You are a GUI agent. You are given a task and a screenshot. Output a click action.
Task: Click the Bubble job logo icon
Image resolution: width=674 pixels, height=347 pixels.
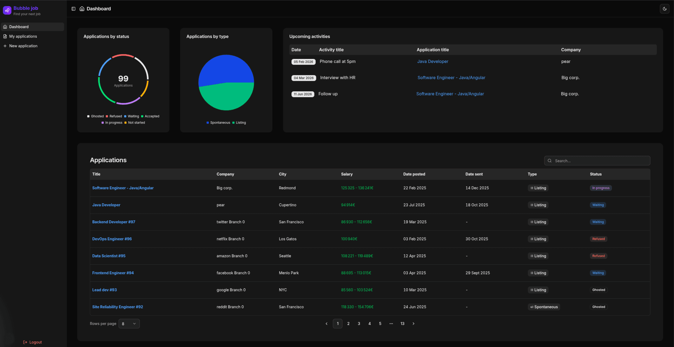coord(7,11)
